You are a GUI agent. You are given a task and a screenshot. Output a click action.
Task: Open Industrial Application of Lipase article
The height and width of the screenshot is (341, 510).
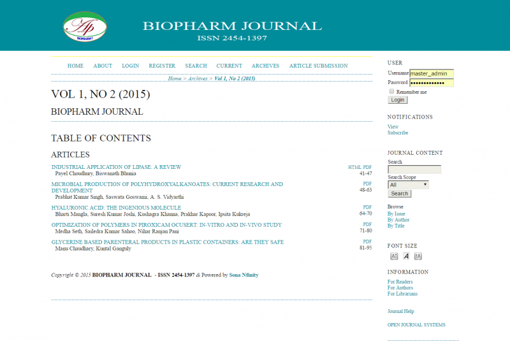(x=116, y=167)
